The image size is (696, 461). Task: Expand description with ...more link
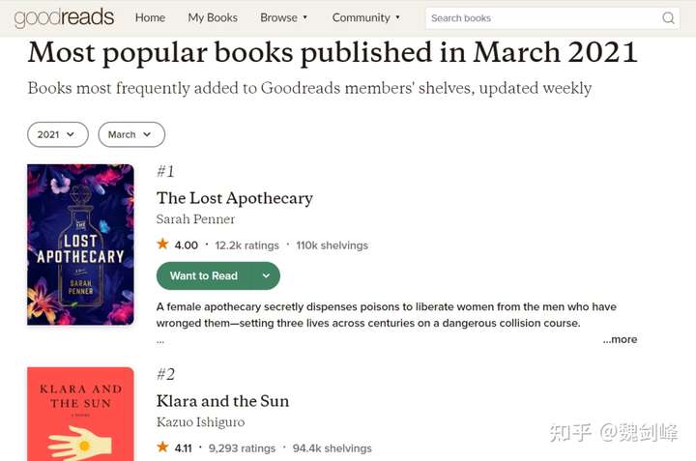[620, 339]
